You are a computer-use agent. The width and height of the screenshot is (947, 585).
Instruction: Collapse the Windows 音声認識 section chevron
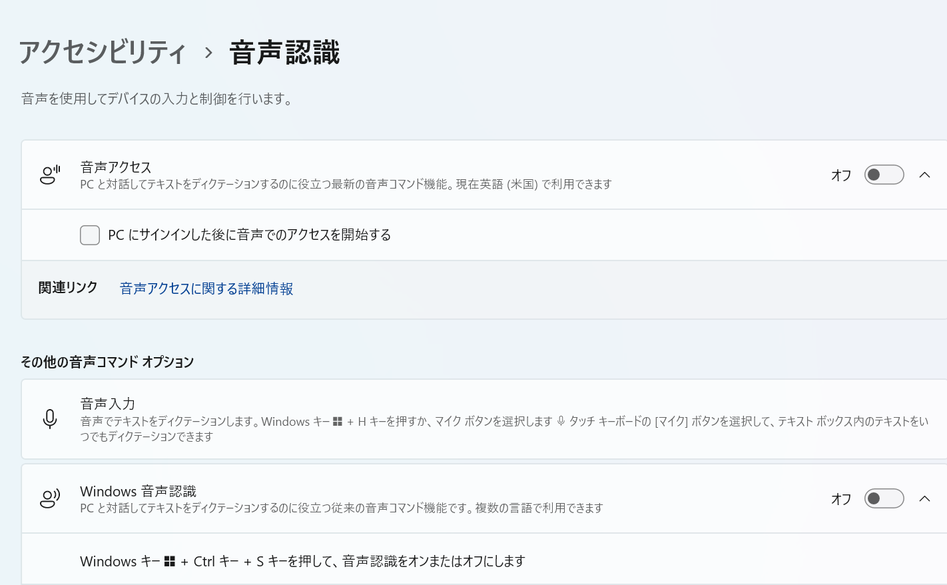(x=924, y=498)
